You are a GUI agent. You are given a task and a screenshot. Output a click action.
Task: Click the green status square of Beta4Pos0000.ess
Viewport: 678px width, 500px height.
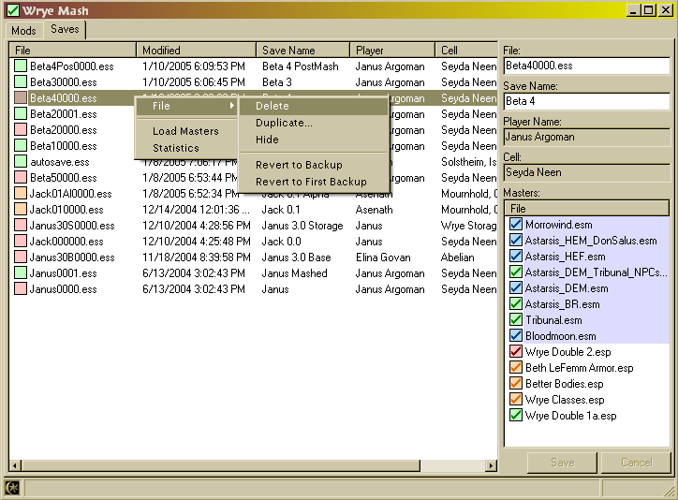pos(21,66)
